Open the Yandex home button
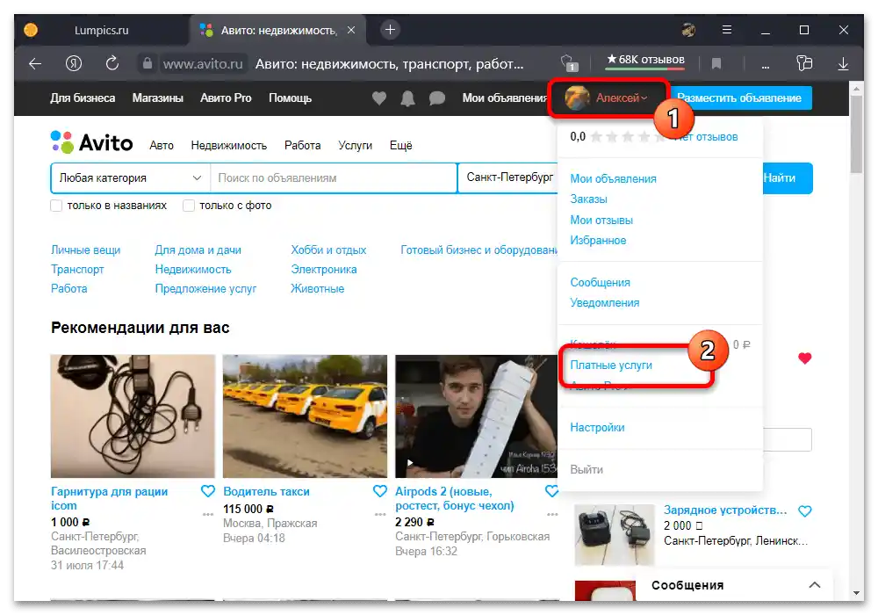Screen dimensions: 878x615 [x=74, y=64]
